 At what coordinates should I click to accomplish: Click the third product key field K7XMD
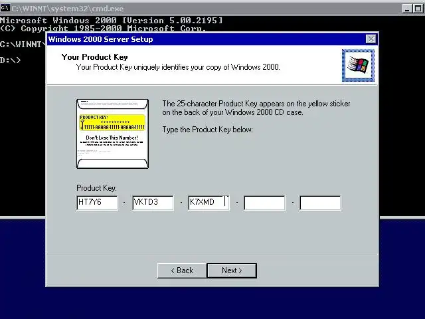tap(209, 203)
